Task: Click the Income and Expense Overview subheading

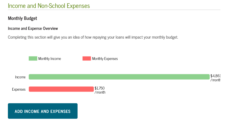Action: (33, 28)
